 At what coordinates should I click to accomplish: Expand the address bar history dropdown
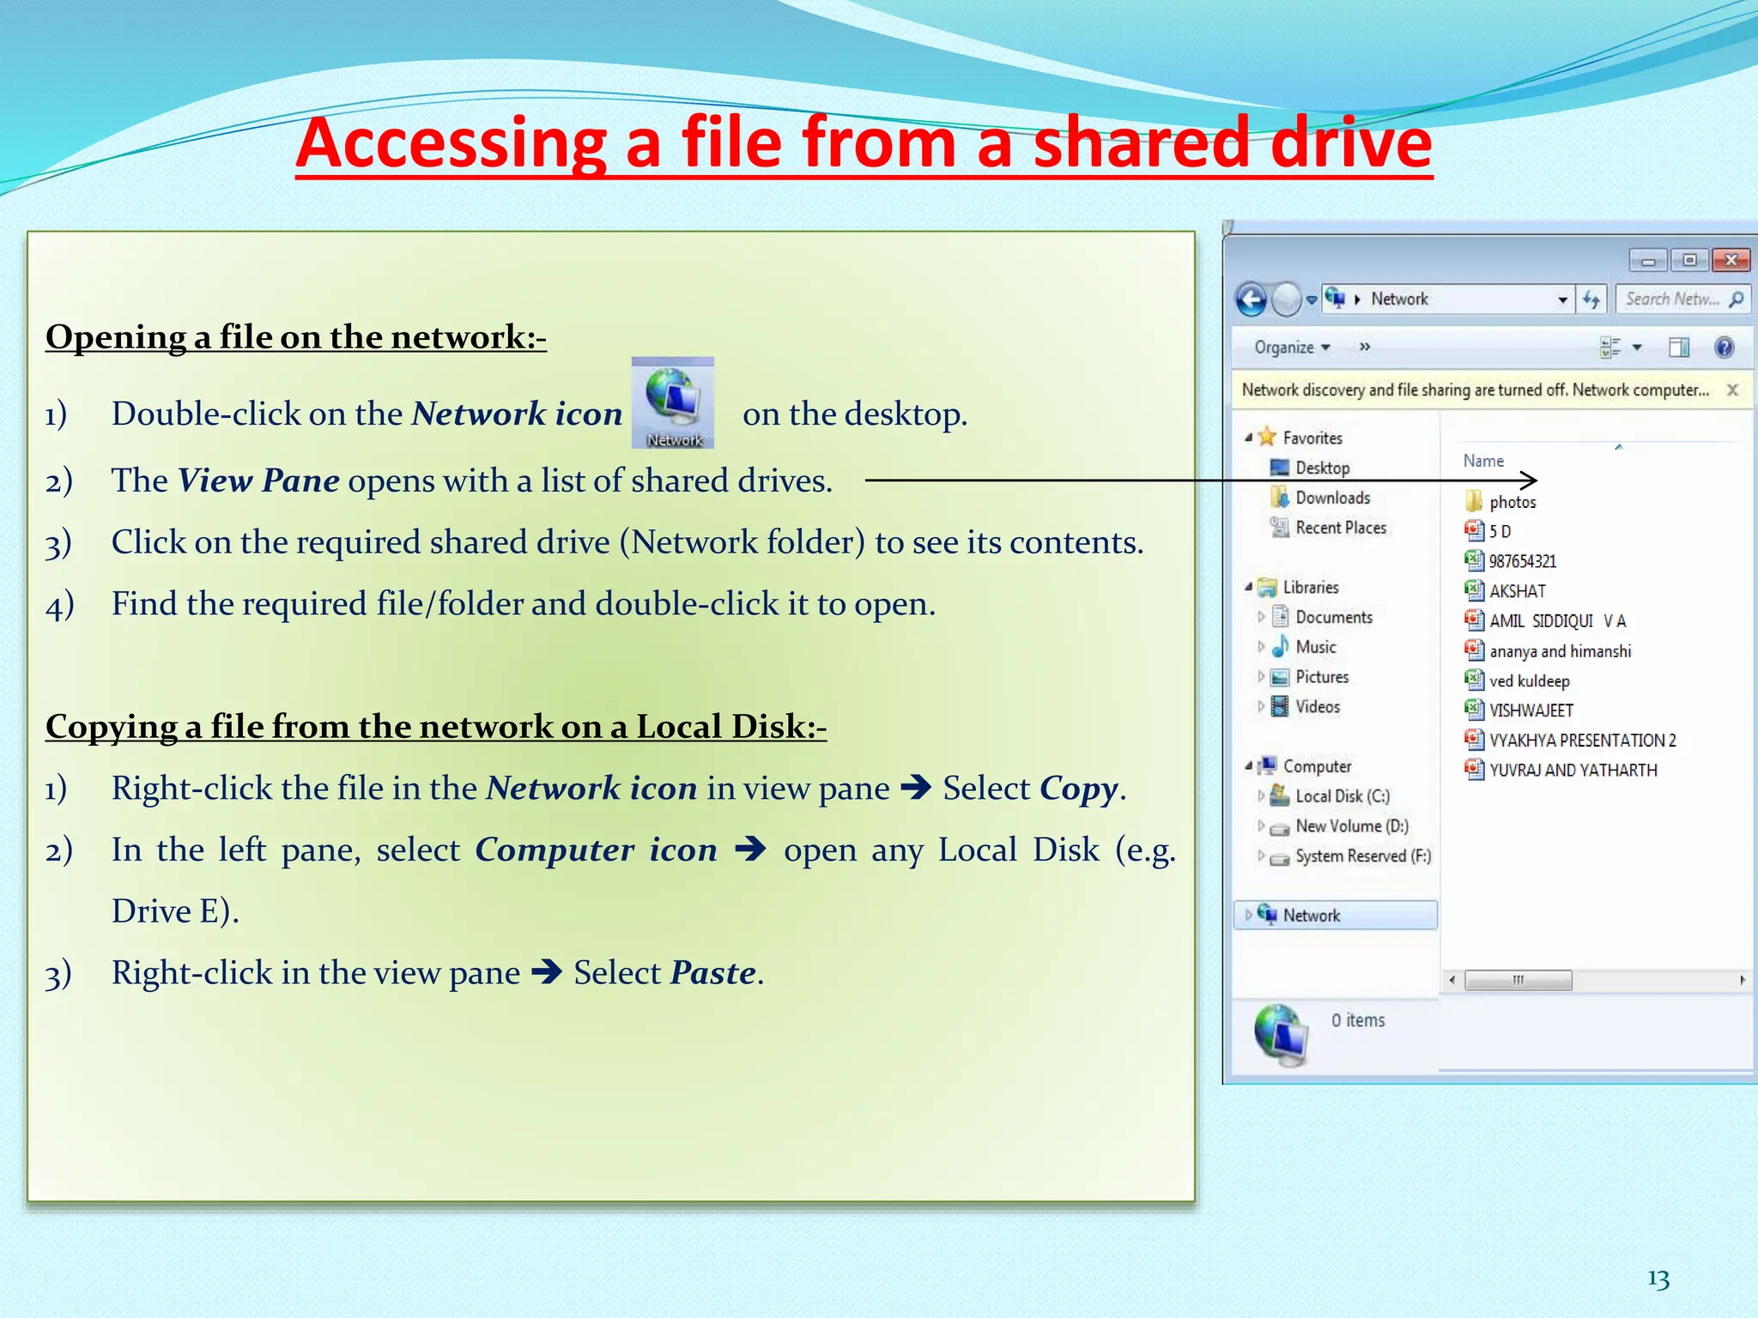(1562, 299)
